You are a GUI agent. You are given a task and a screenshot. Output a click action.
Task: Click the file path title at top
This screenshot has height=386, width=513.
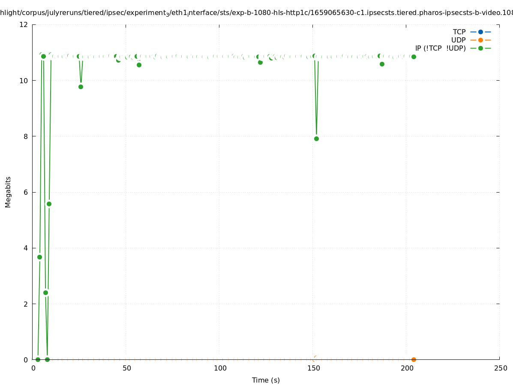[x=256, y=13]
